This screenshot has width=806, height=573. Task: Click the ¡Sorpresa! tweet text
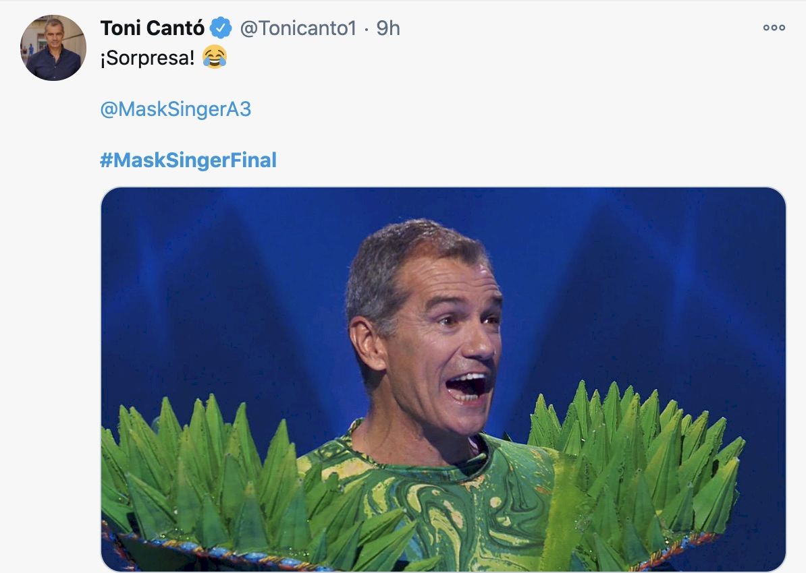click(147, 57)
